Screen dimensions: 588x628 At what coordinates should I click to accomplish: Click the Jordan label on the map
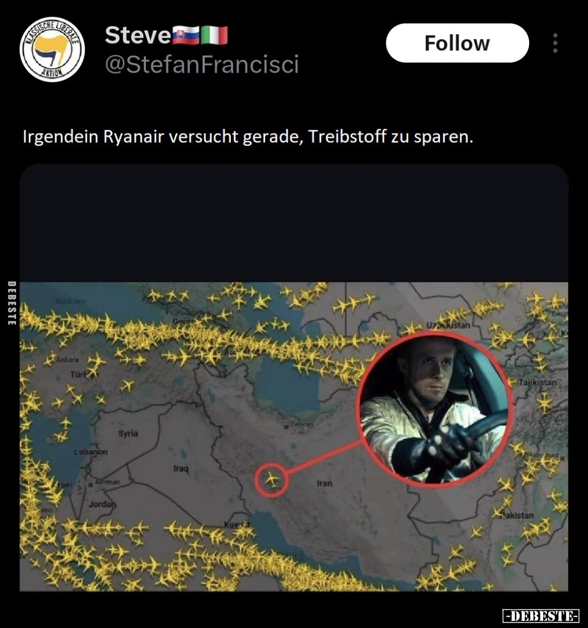(102, 504)
